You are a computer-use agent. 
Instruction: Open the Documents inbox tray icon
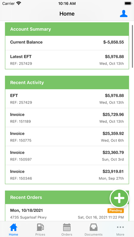tap(93, 227)
